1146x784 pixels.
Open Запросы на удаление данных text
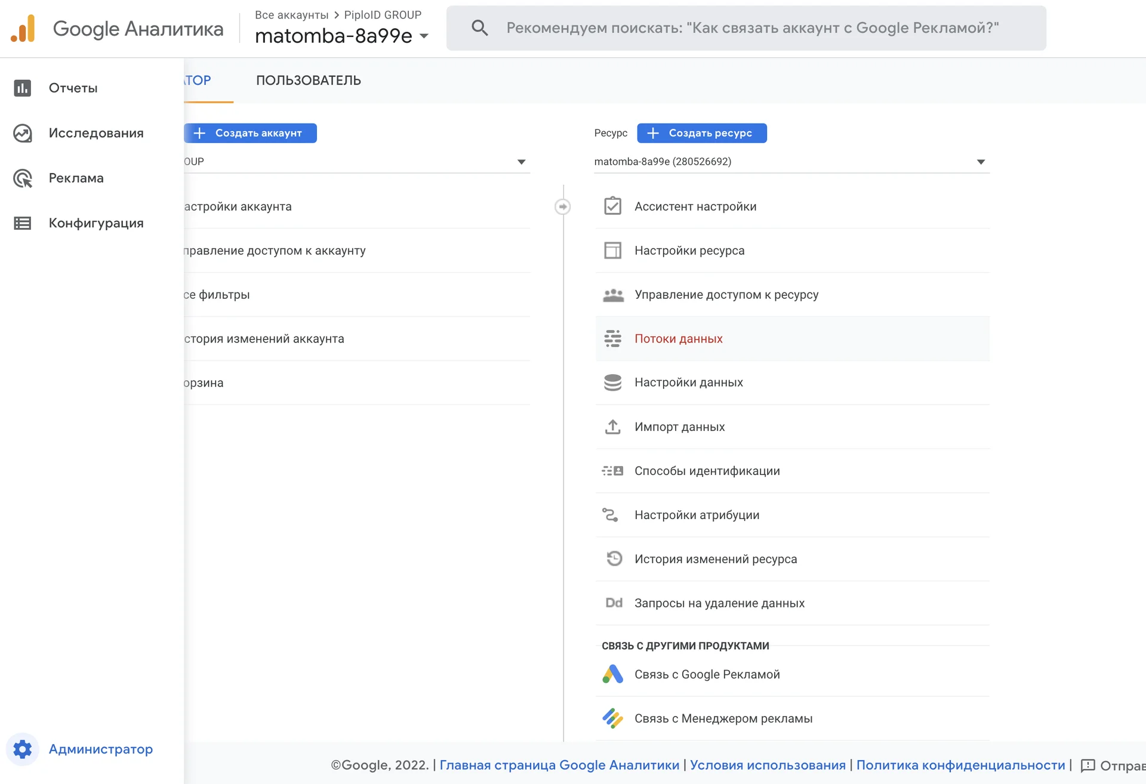pos(719,603)
